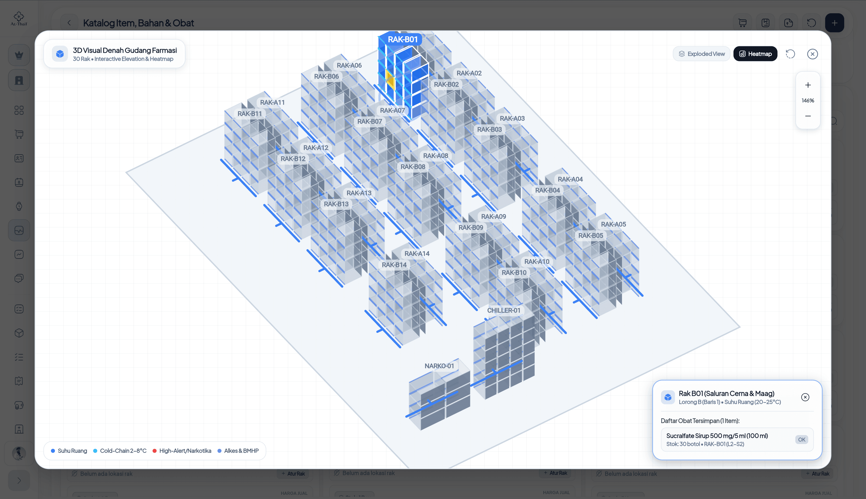The width and height of the screenshot is (866, 499).
Task: Open the package box icon in sidebar
Action: click(x=19, y=333)
